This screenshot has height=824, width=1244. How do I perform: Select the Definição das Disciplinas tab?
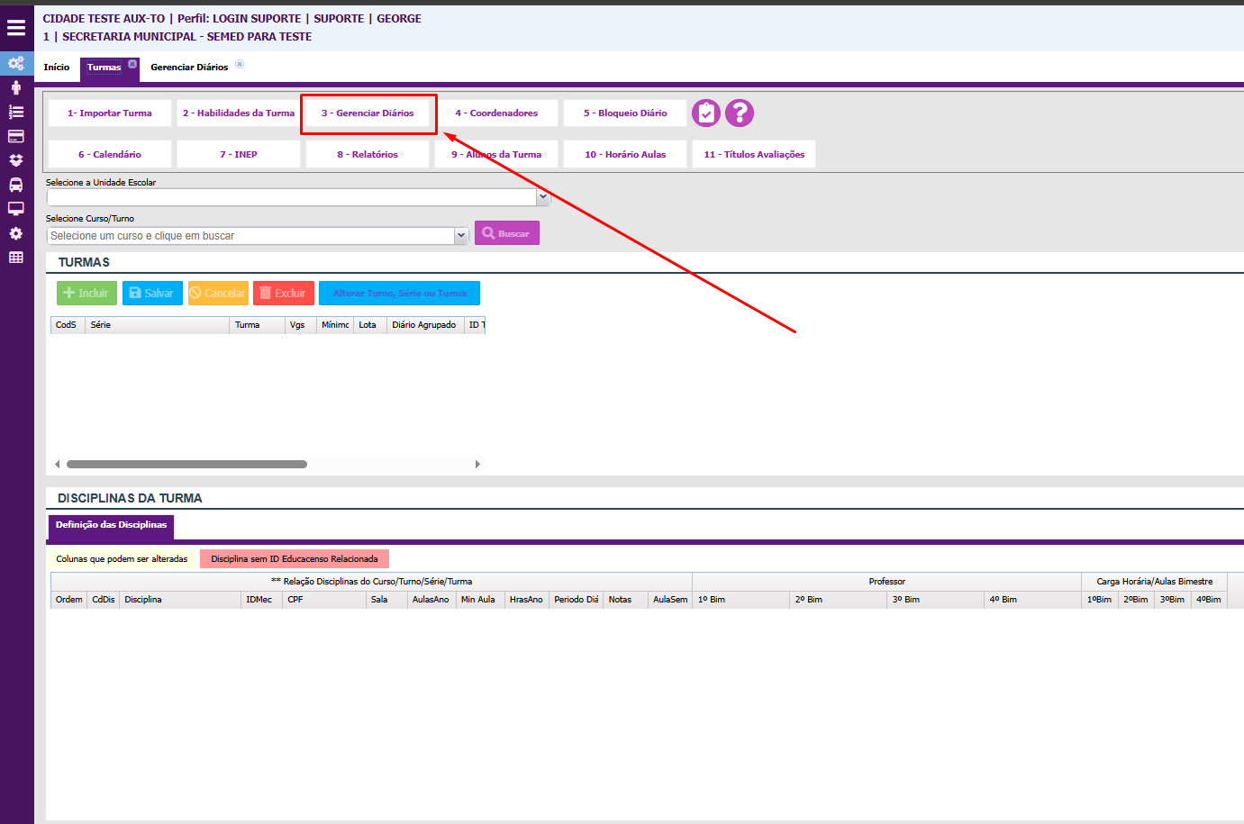(111, 525)
